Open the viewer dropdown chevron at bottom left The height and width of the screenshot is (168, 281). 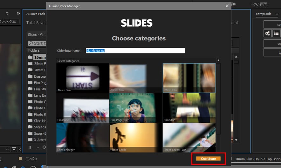[x=7, y=149]
